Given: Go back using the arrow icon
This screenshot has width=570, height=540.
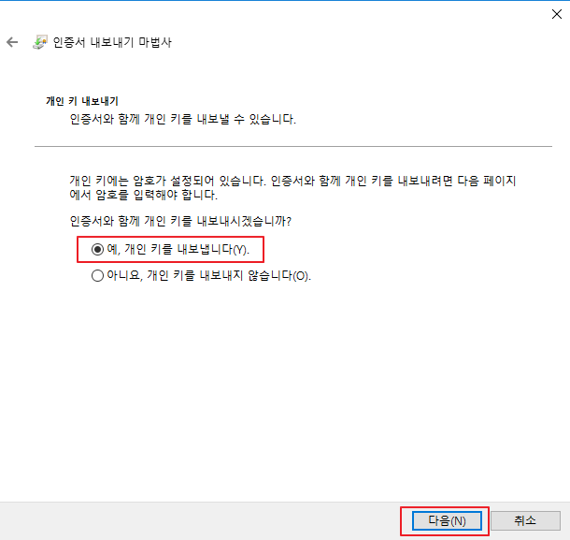Looking at the screenshot, I should click(12, 42).
